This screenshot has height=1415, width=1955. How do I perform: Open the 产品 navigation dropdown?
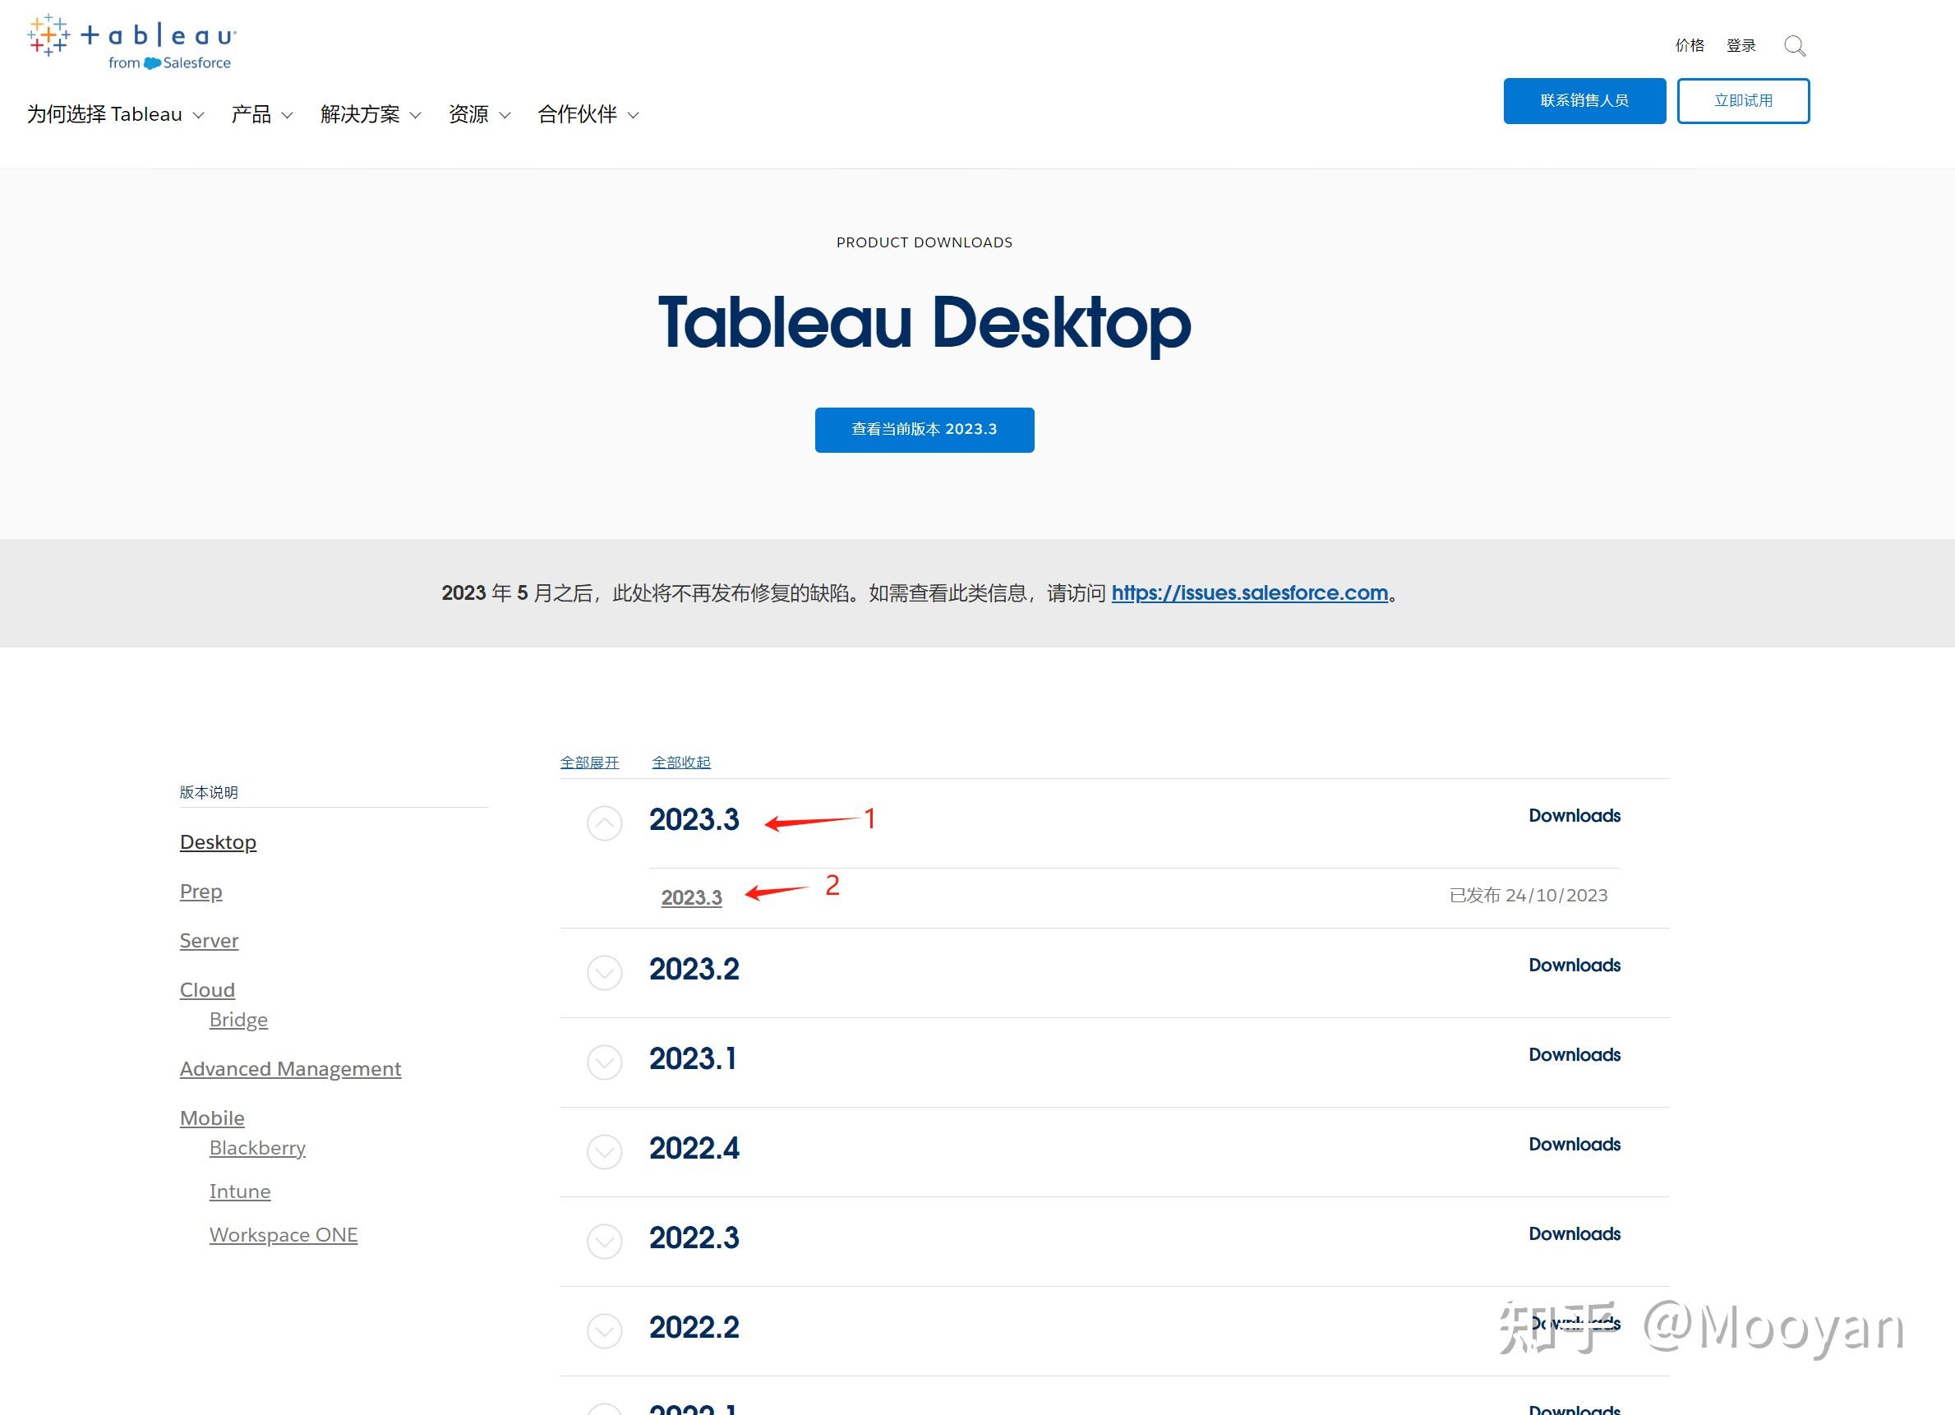(261, 114)
